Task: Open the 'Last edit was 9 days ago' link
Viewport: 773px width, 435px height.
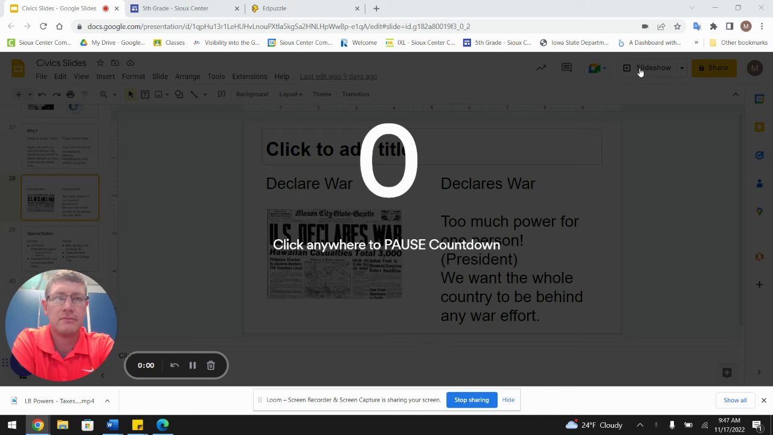Action: coord(338,77)
